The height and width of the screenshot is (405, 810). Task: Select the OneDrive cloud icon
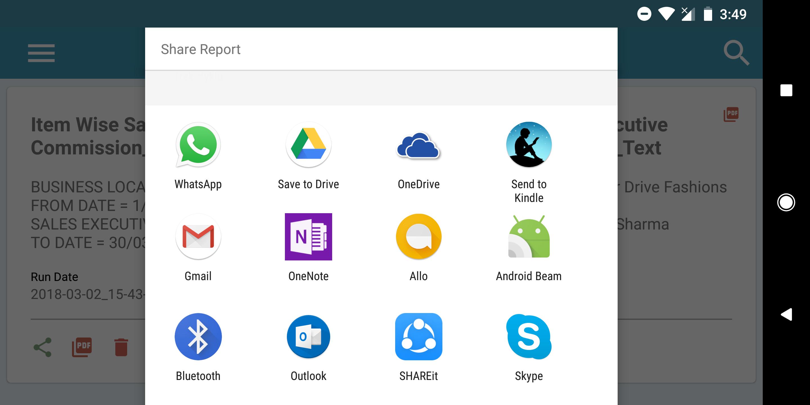(418, 146)
